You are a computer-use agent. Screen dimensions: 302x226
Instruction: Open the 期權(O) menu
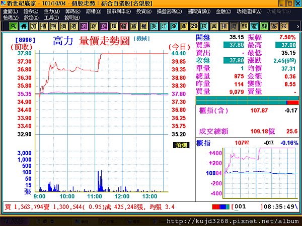[x=94, y=12]
